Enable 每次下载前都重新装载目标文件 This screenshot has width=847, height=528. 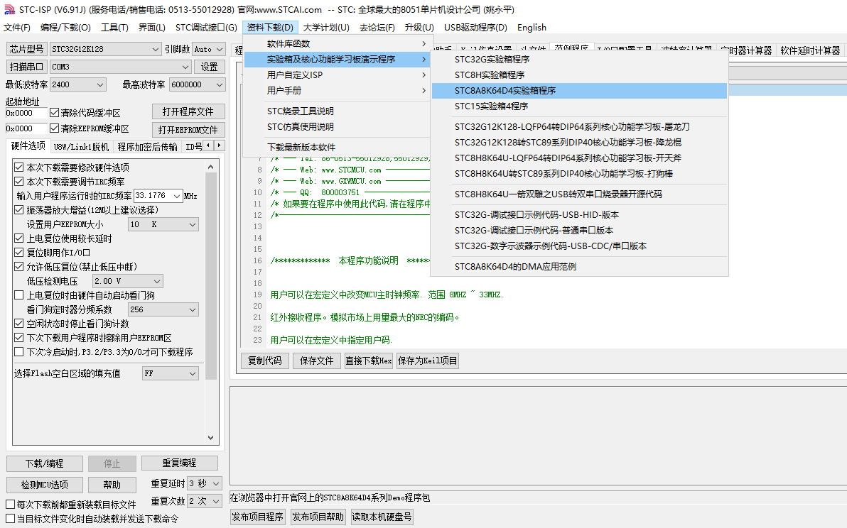[10, 505]
